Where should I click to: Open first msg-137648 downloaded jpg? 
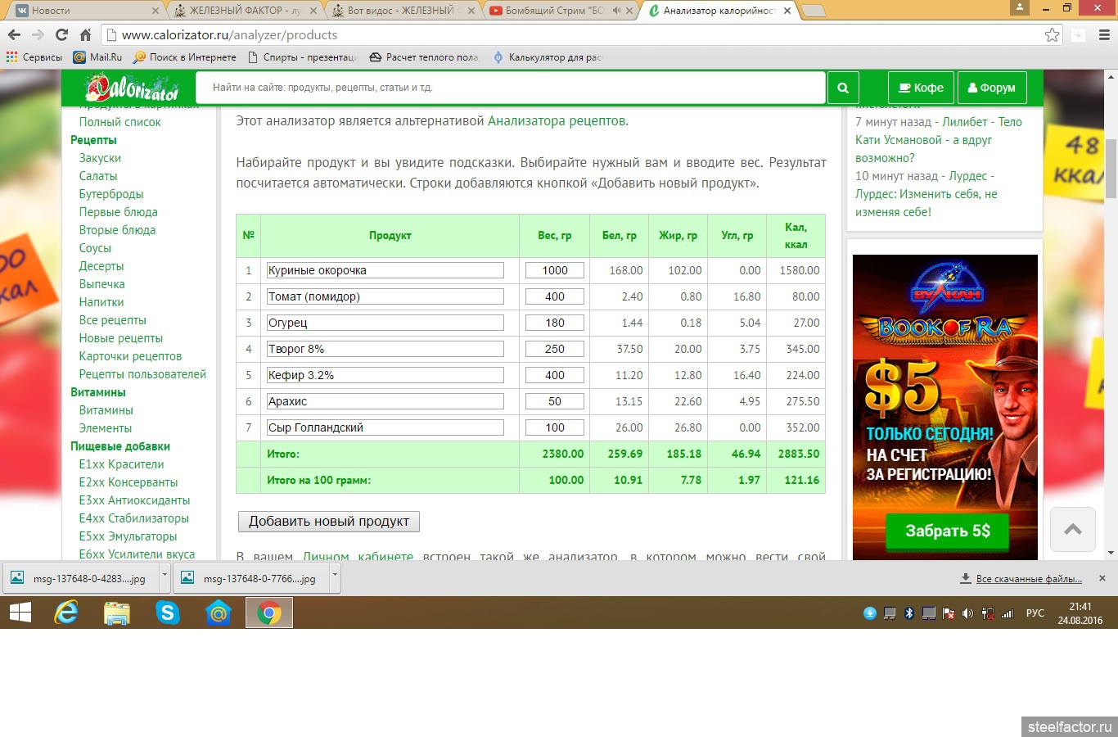(x=80, y=578)
